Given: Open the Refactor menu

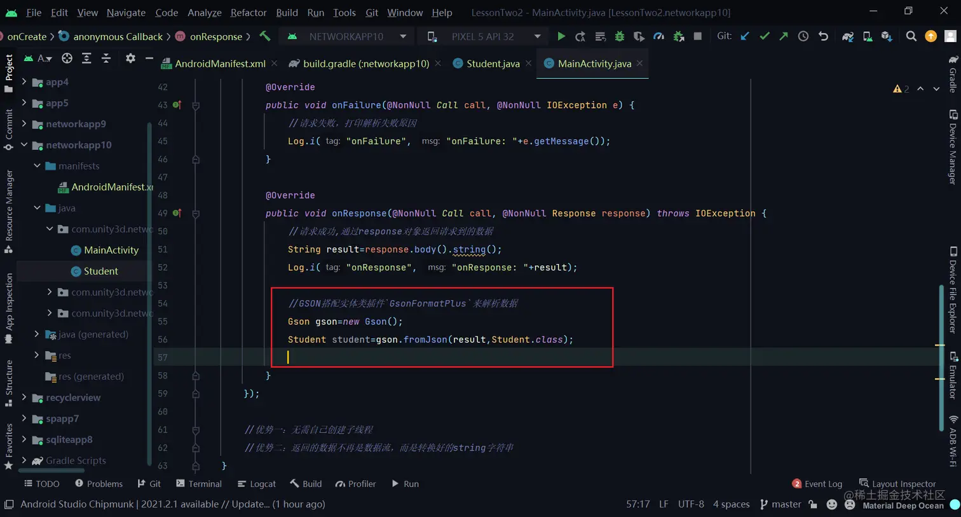Looking at the screenshot, I should tap(249, 12).
